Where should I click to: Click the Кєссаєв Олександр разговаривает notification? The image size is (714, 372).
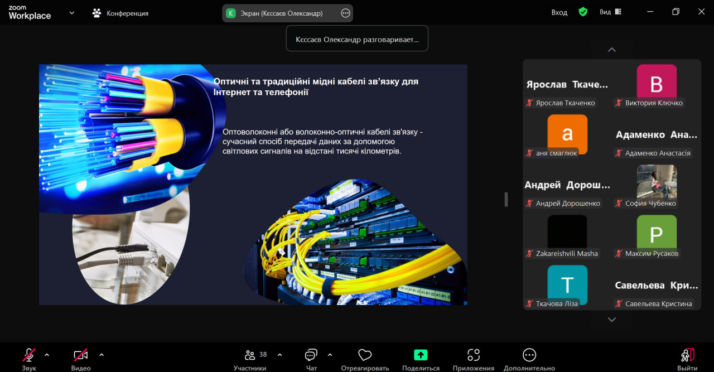357,40
